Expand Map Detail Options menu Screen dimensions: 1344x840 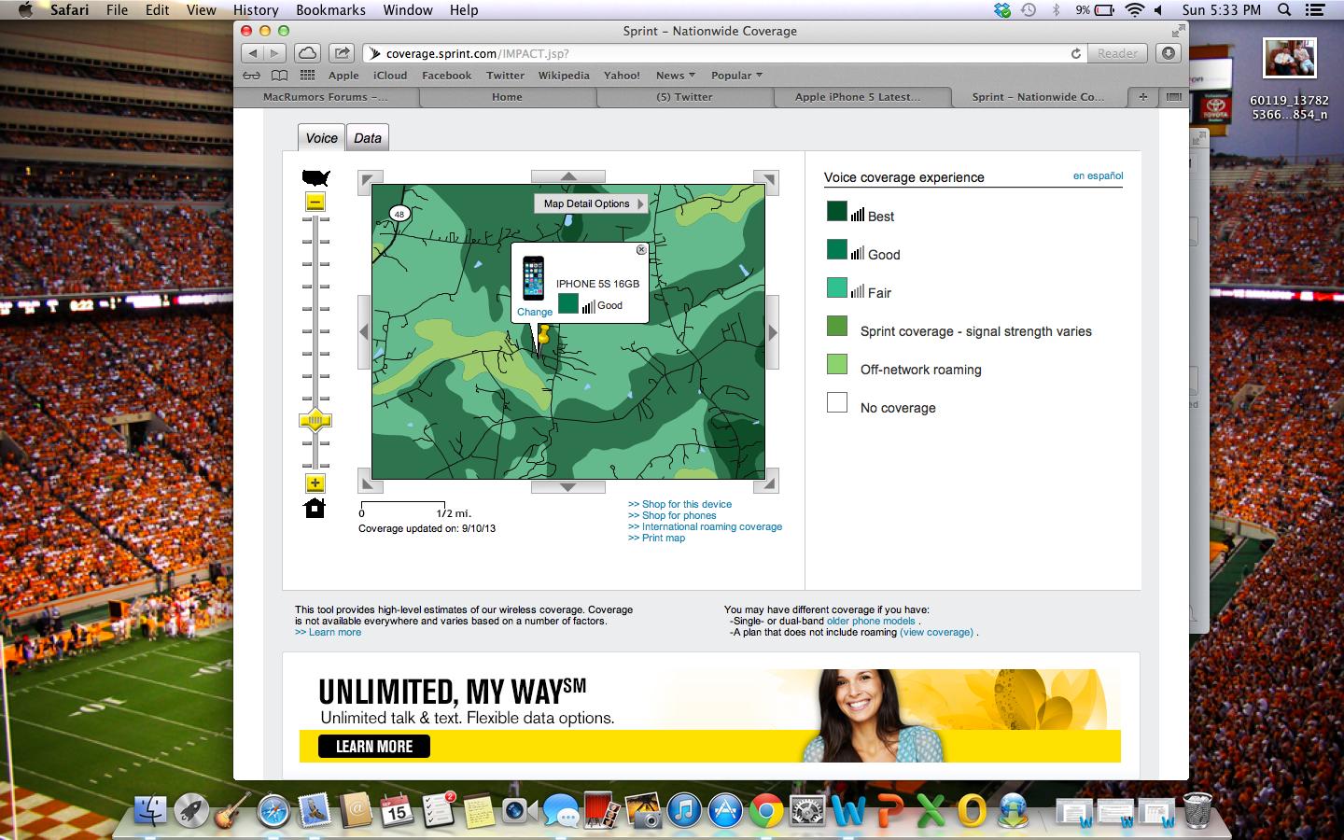tap(592, 203)
